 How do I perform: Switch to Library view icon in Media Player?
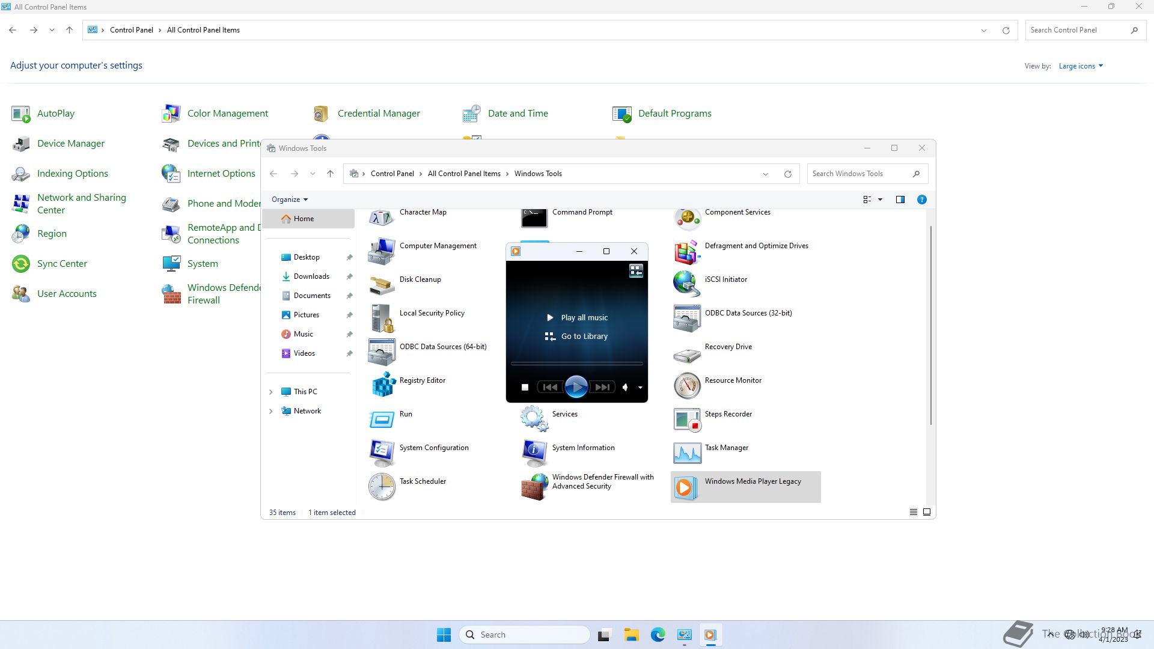[x=636, y=271]
